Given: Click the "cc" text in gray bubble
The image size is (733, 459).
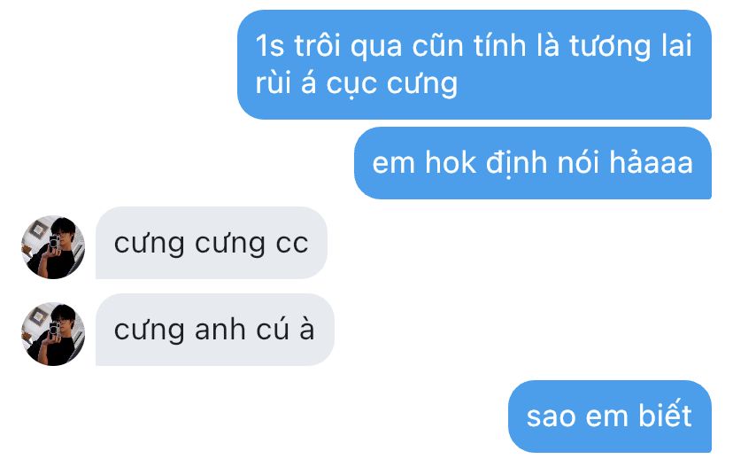Looking at the screenshot, I should click(x=292, y=244).
